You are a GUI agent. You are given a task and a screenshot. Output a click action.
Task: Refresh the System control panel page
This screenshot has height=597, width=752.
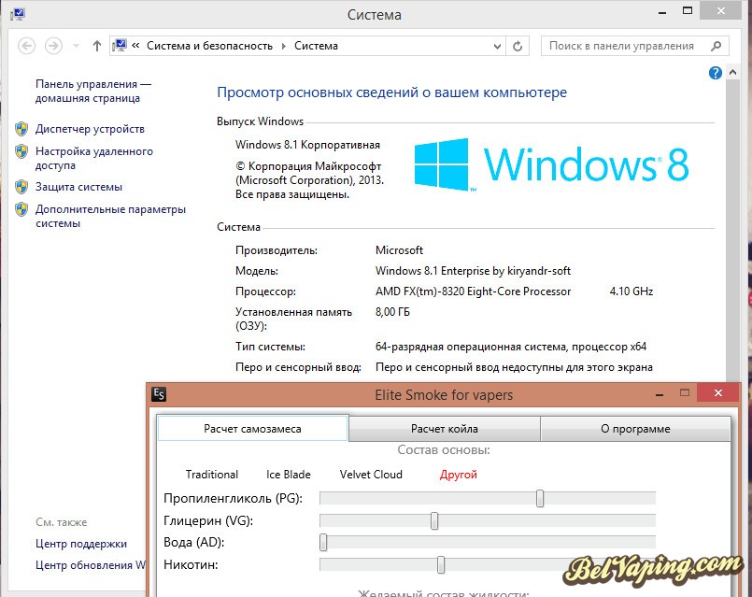pyautogui.click(x=518, y=46)
